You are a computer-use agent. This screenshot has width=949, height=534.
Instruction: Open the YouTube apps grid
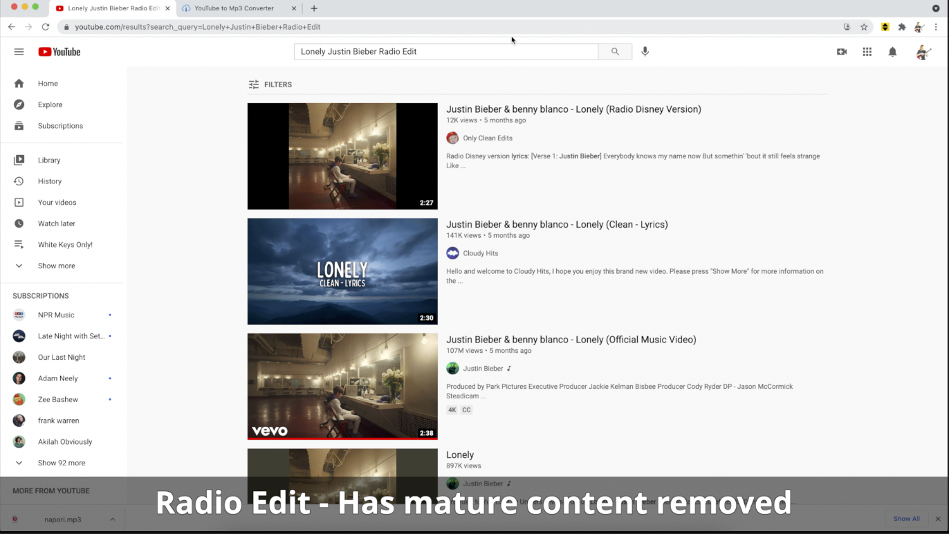pos(867,51)
